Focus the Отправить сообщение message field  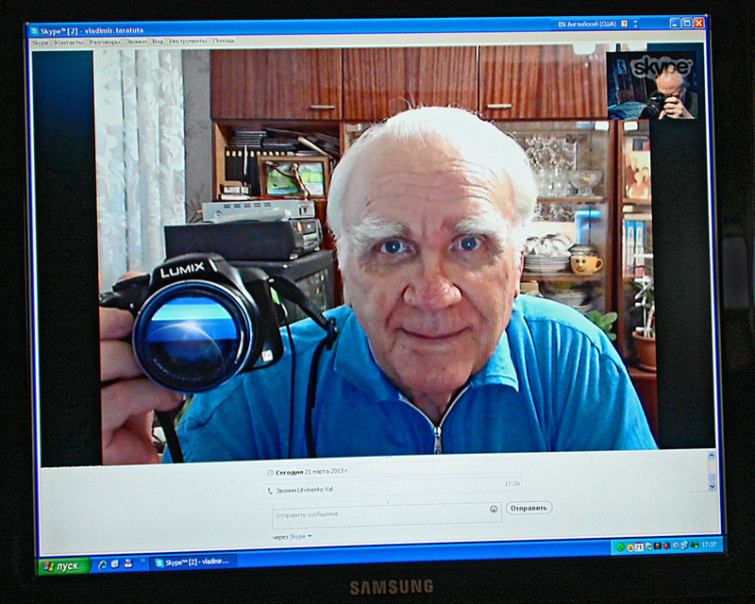click(x=387, y=514)
